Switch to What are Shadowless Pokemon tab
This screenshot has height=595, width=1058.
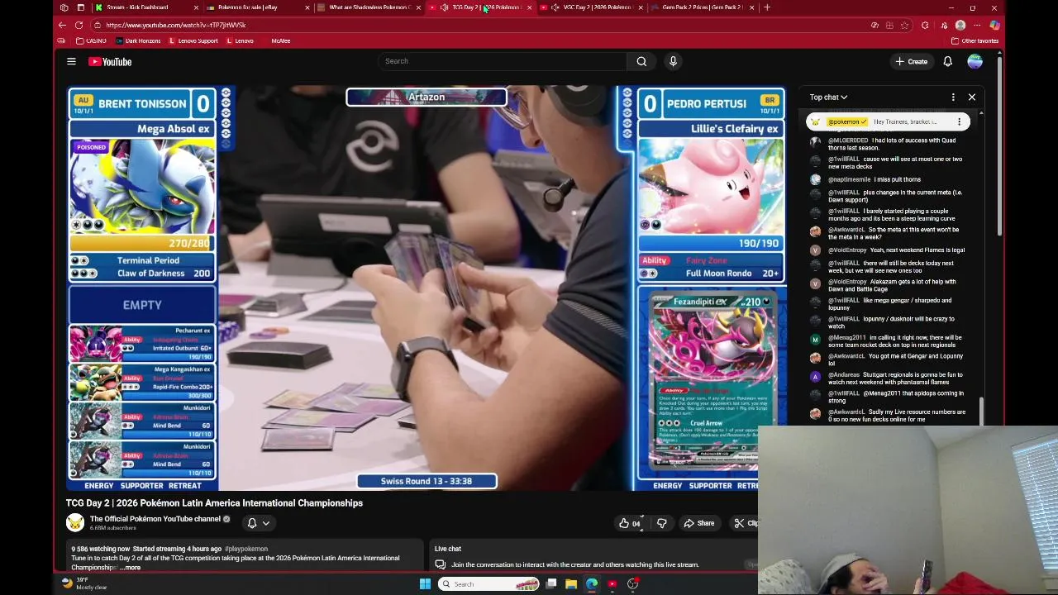click(368, 7)
